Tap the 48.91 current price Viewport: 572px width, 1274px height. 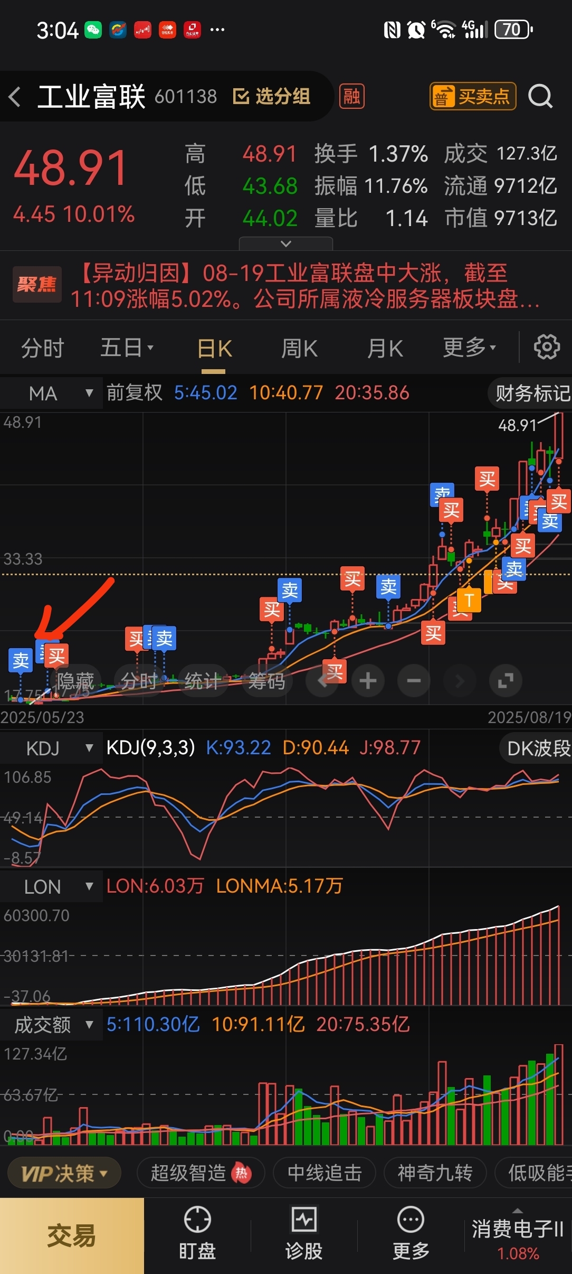pos(71,168)
